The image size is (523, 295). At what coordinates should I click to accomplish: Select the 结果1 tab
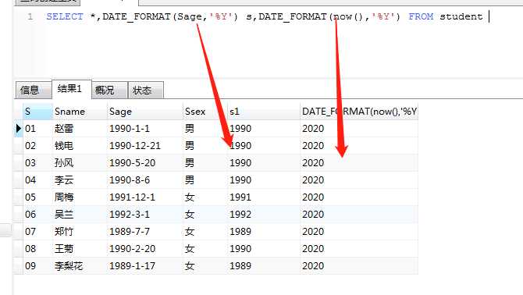(71, 89)
